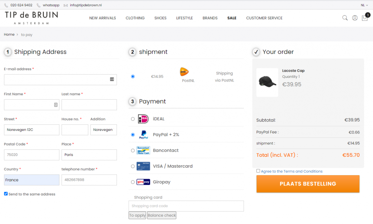Open the Terms and Conditions link
The width and height of the screenshot is (373, 224).
[x=292, y=171]
